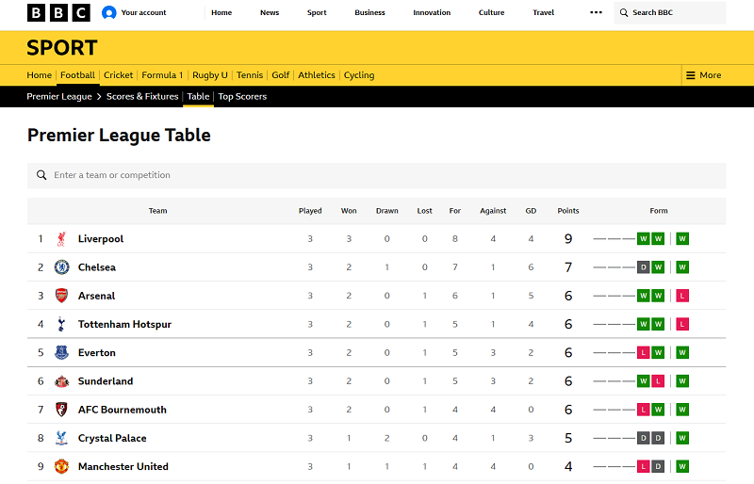This screenshot has height=484, width=754.
Task: Select the Formula 1 sport tab
Action: coord(162,75)
